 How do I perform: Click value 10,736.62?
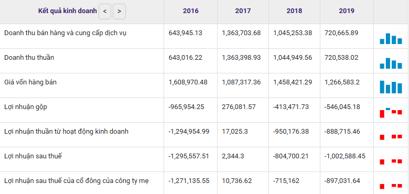(x=237, y=181)
